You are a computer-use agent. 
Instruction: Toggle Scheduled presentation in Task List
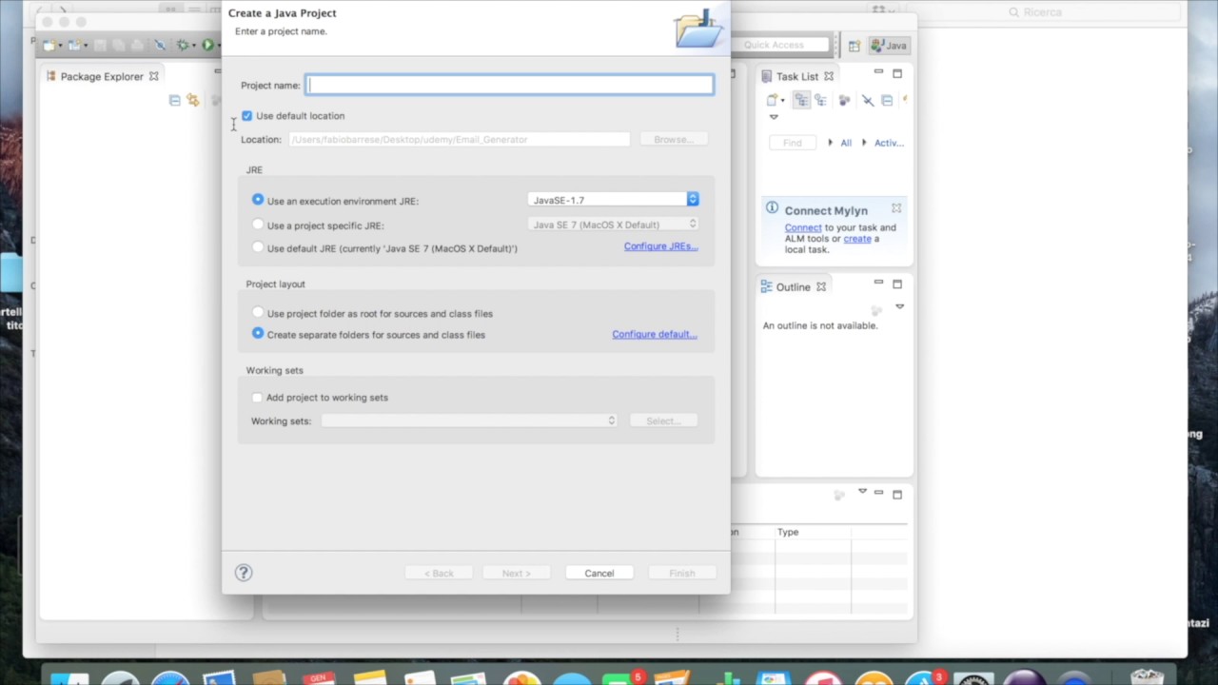[820, 100]
